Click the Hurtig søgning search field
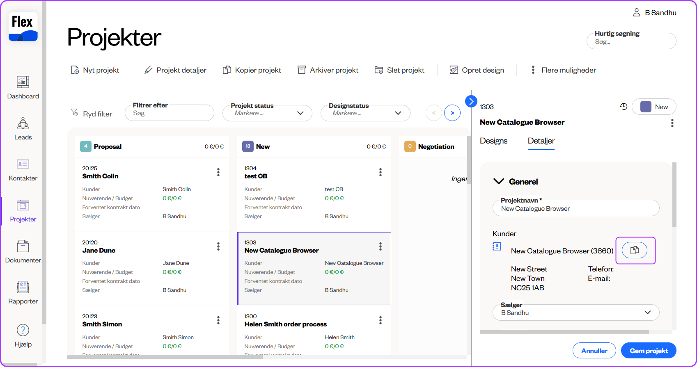 [631, 42]
